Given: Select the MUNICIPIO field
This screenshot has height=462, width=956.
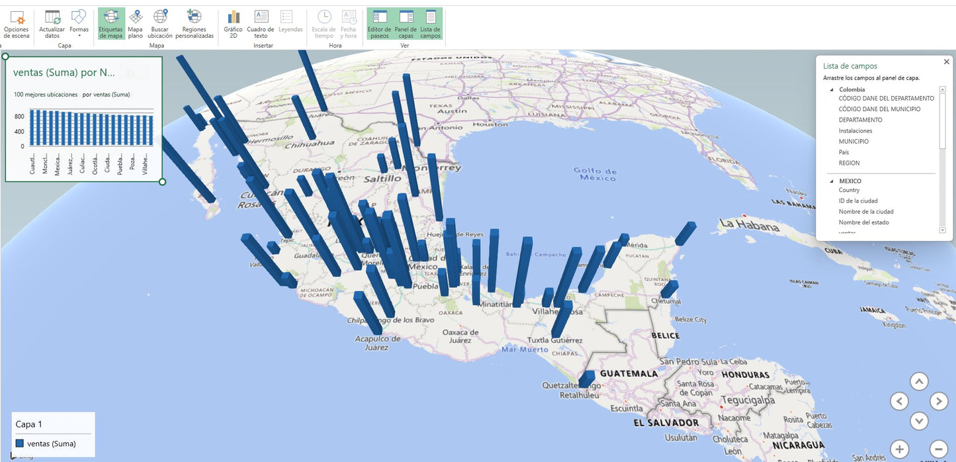Looking at the screenshot, I should pyautogui.click(x=853, y=141).
